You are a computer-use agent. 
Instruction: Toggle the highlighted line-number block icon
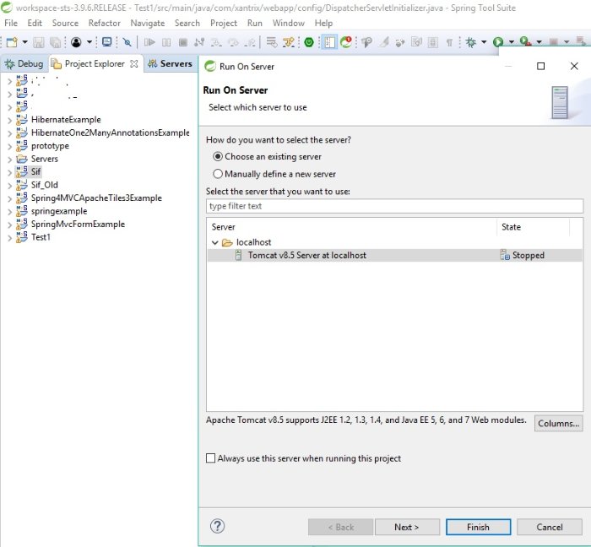[x=329, y=42]
